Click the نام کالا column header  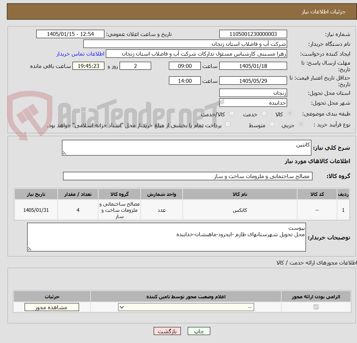(x=240, y=194)
